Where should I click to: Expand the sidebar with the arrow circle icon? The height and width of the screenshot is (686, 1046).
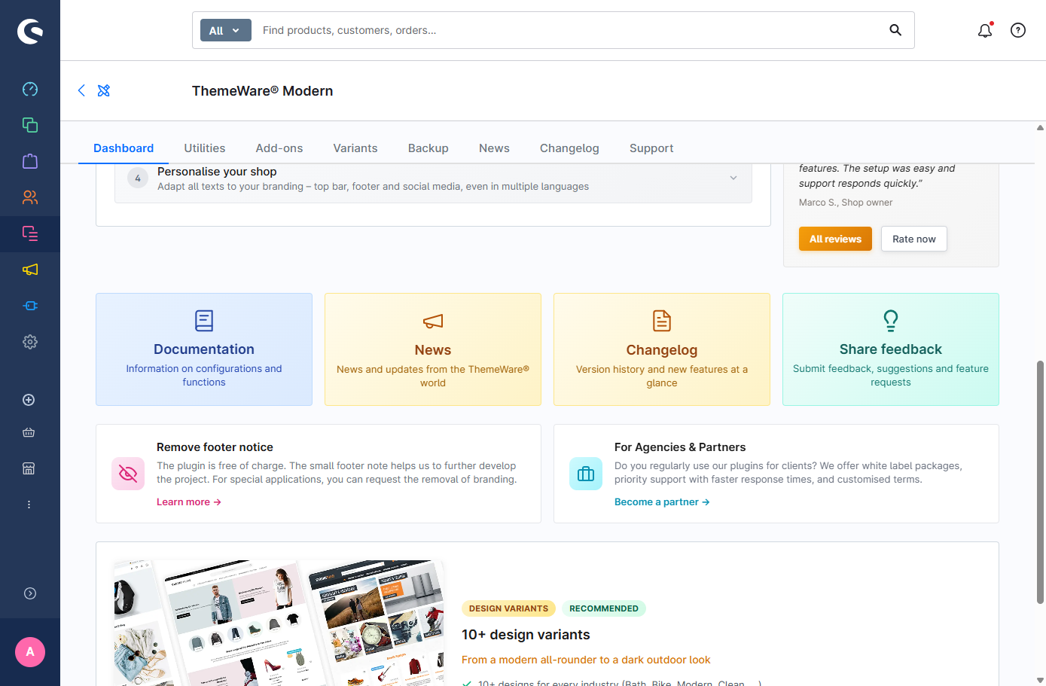(30, 593)
